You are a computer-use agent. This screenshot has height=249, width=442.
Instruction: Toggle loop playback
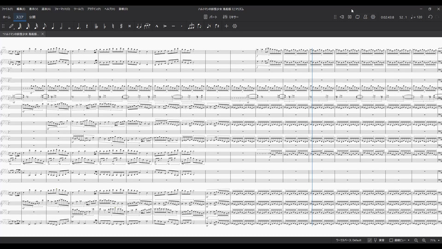[x=357, y=17]
